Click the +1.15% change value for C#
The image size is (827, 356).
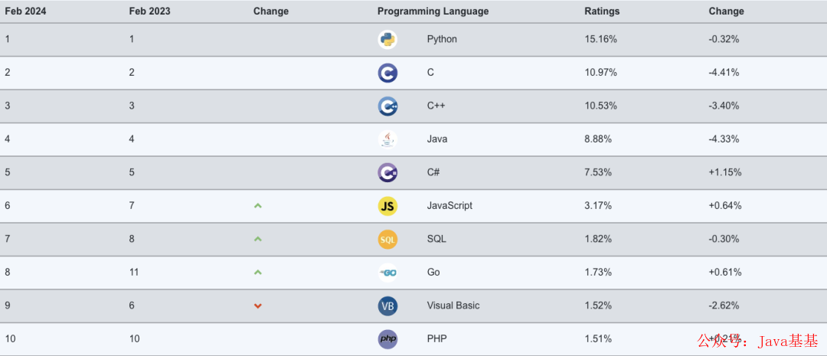coord(725,172)
